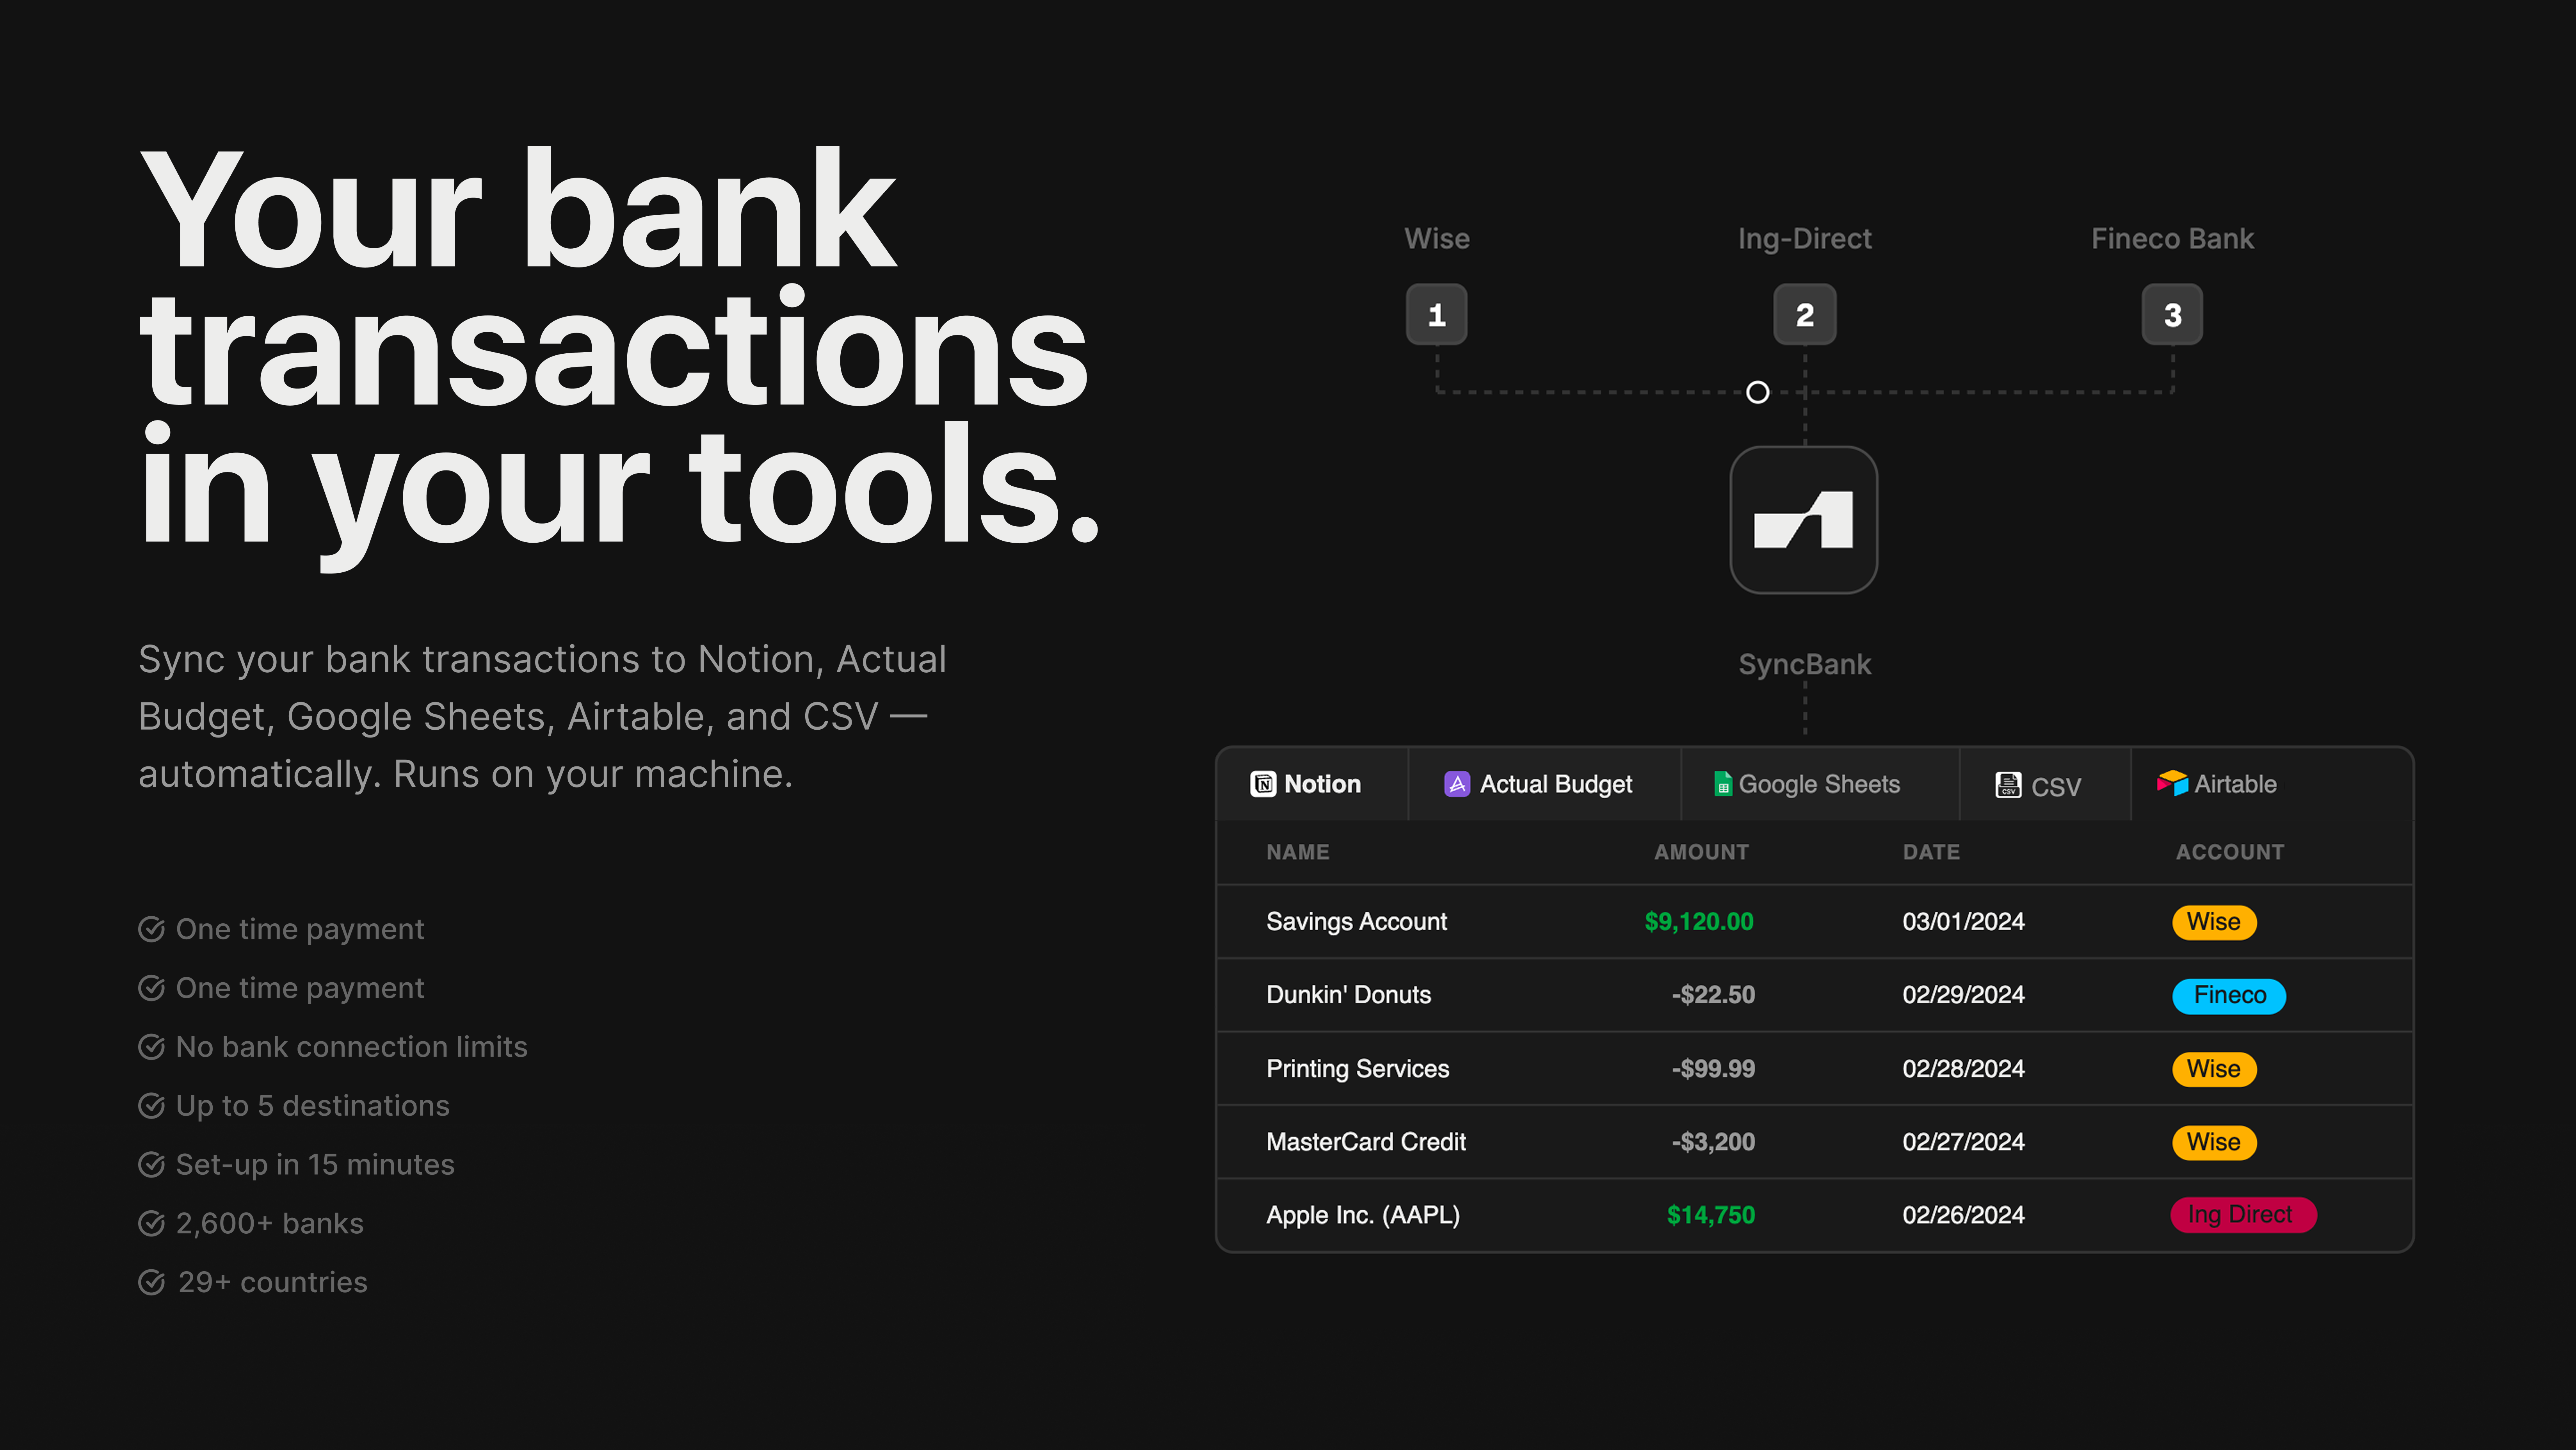Click the 29+ countries text

click(x=272, y=1282)
